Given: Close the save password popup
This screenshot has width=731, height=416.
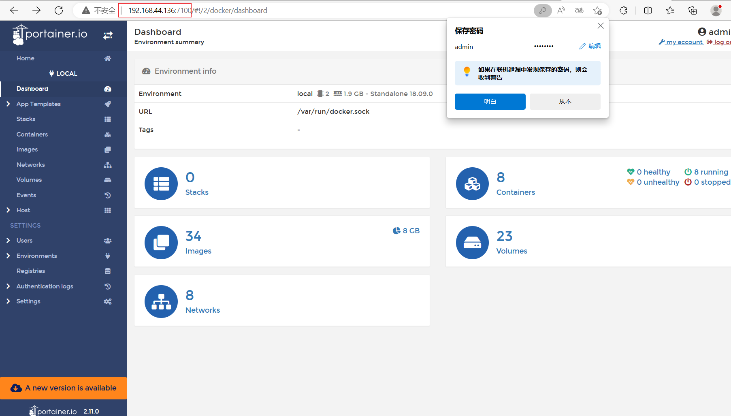Looking at the screenshot, I should (x=601, y=26).
